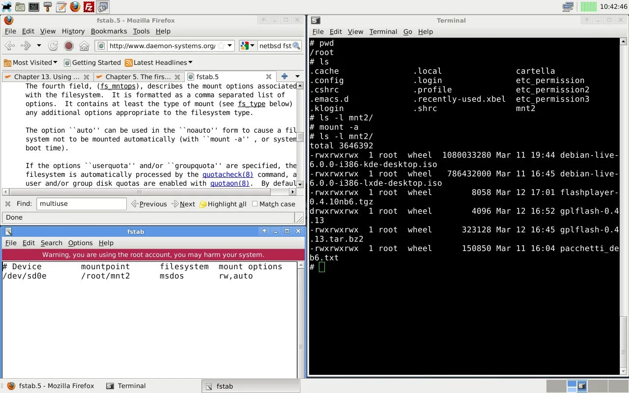
Task: Find previous match in Firefox
Action: coord(149,204)
